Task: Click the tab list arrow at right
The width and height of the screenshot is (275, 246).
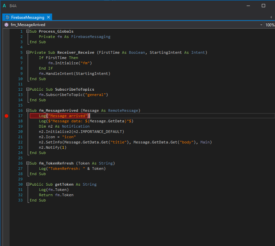Action: coord(271,17)
